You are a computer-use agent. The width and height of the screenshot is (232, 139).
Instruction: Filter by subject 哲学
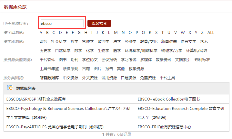click(x=74, y=42)
